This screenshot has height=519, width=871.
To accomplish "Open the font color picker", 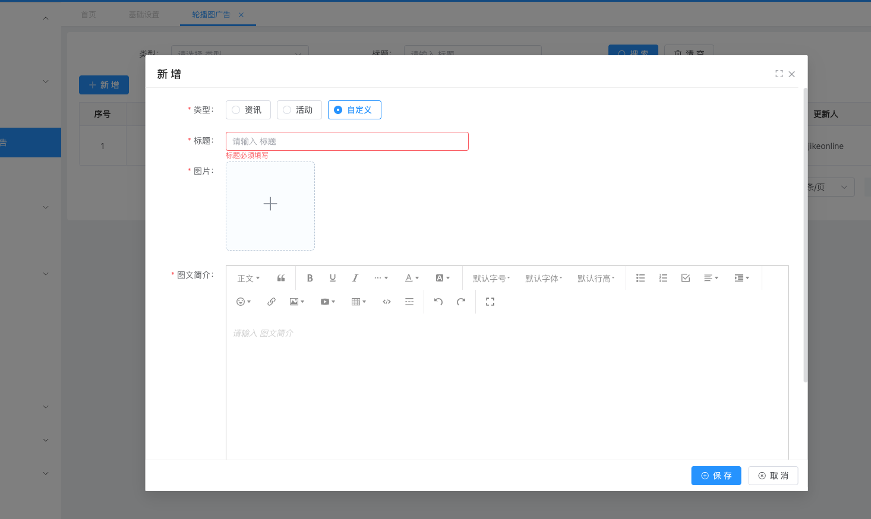I will point(412,278).
